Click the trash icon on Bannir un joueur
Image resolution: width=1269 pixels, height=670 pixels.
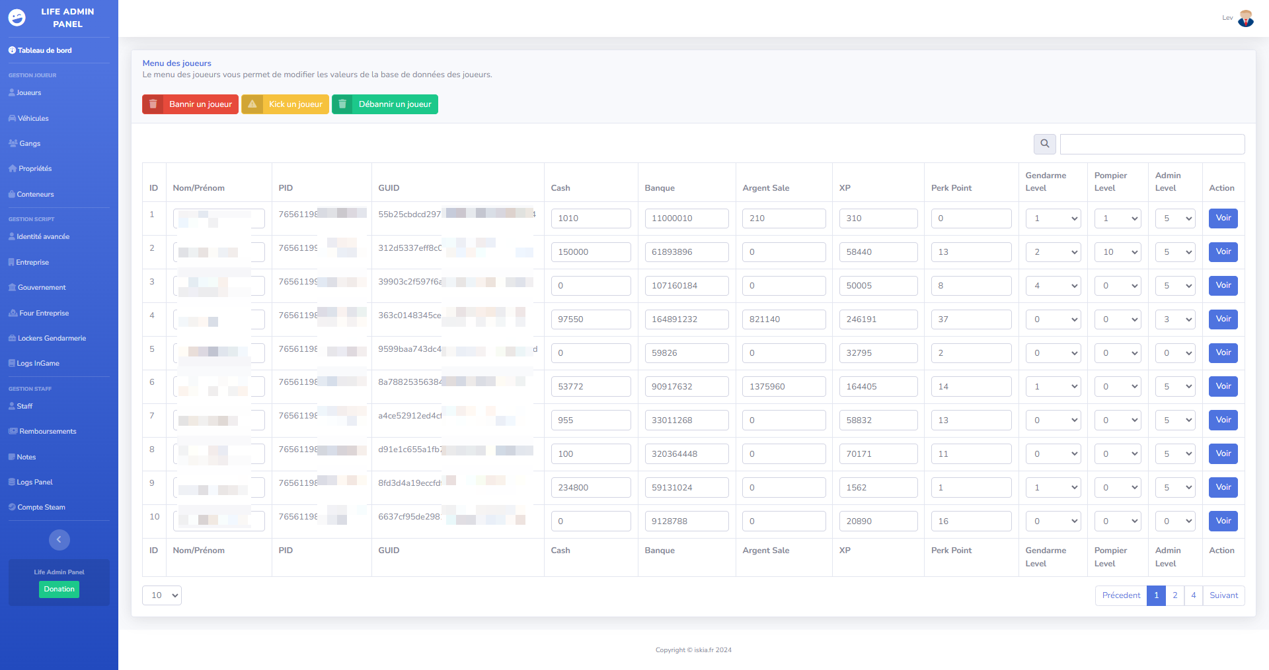coord(153,104)
